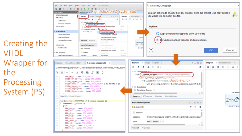Viewport: 242px width, 136px height.
Task: Click zoom in icon in lower Diagram toolbar
Action: (x=208, y=67)
